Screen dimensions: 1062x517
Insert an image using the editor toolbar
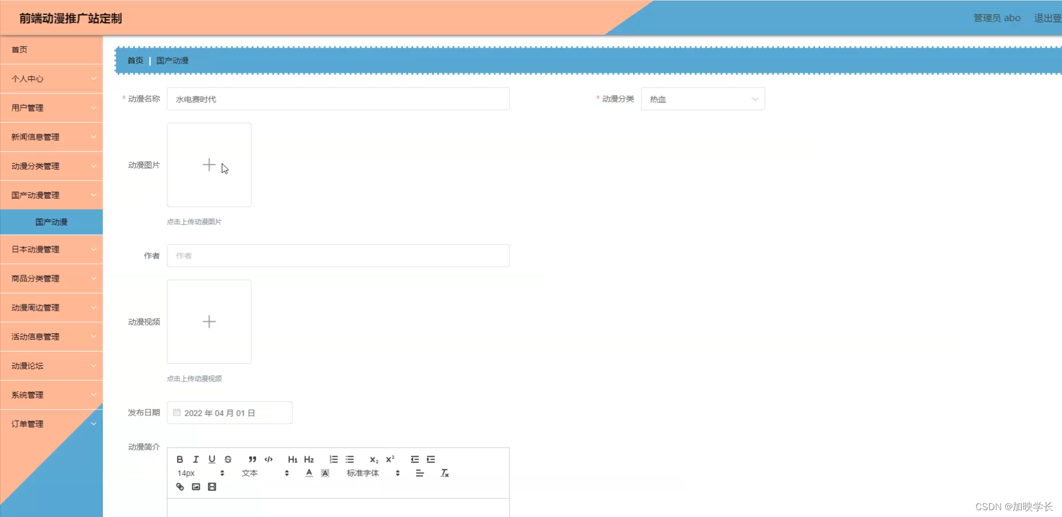196,486
